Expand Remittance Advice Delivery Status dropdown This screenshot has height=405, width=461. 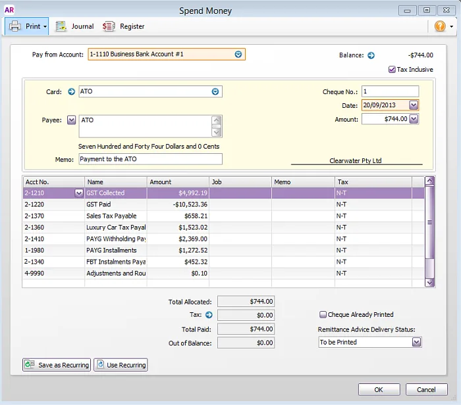click(416, 343)
